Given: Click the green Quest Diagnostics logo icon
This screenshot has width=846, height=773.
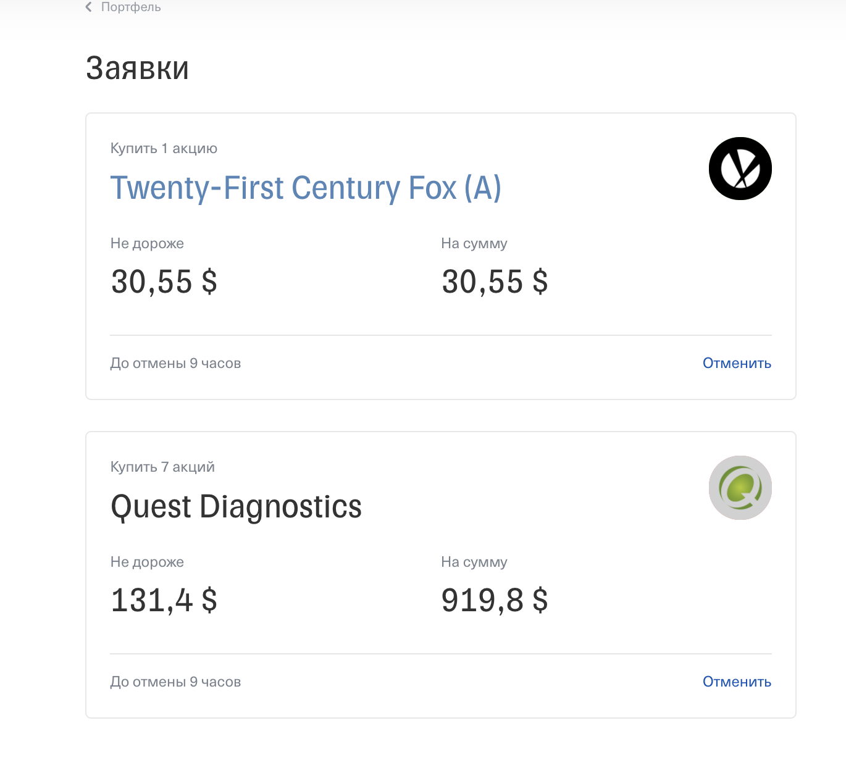Looking at the screenshot, I should pos(740,488).
